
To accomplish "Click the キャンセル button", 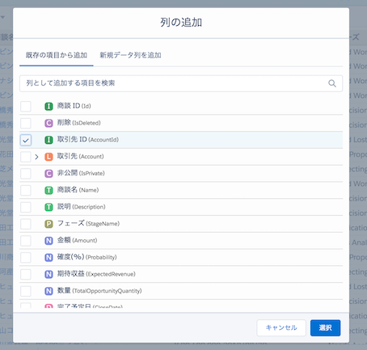I will point(281,327).
